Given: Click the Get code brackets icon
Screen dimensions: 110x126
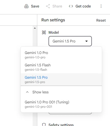Looking at the screenshot, I should click(x=71, y=6).
